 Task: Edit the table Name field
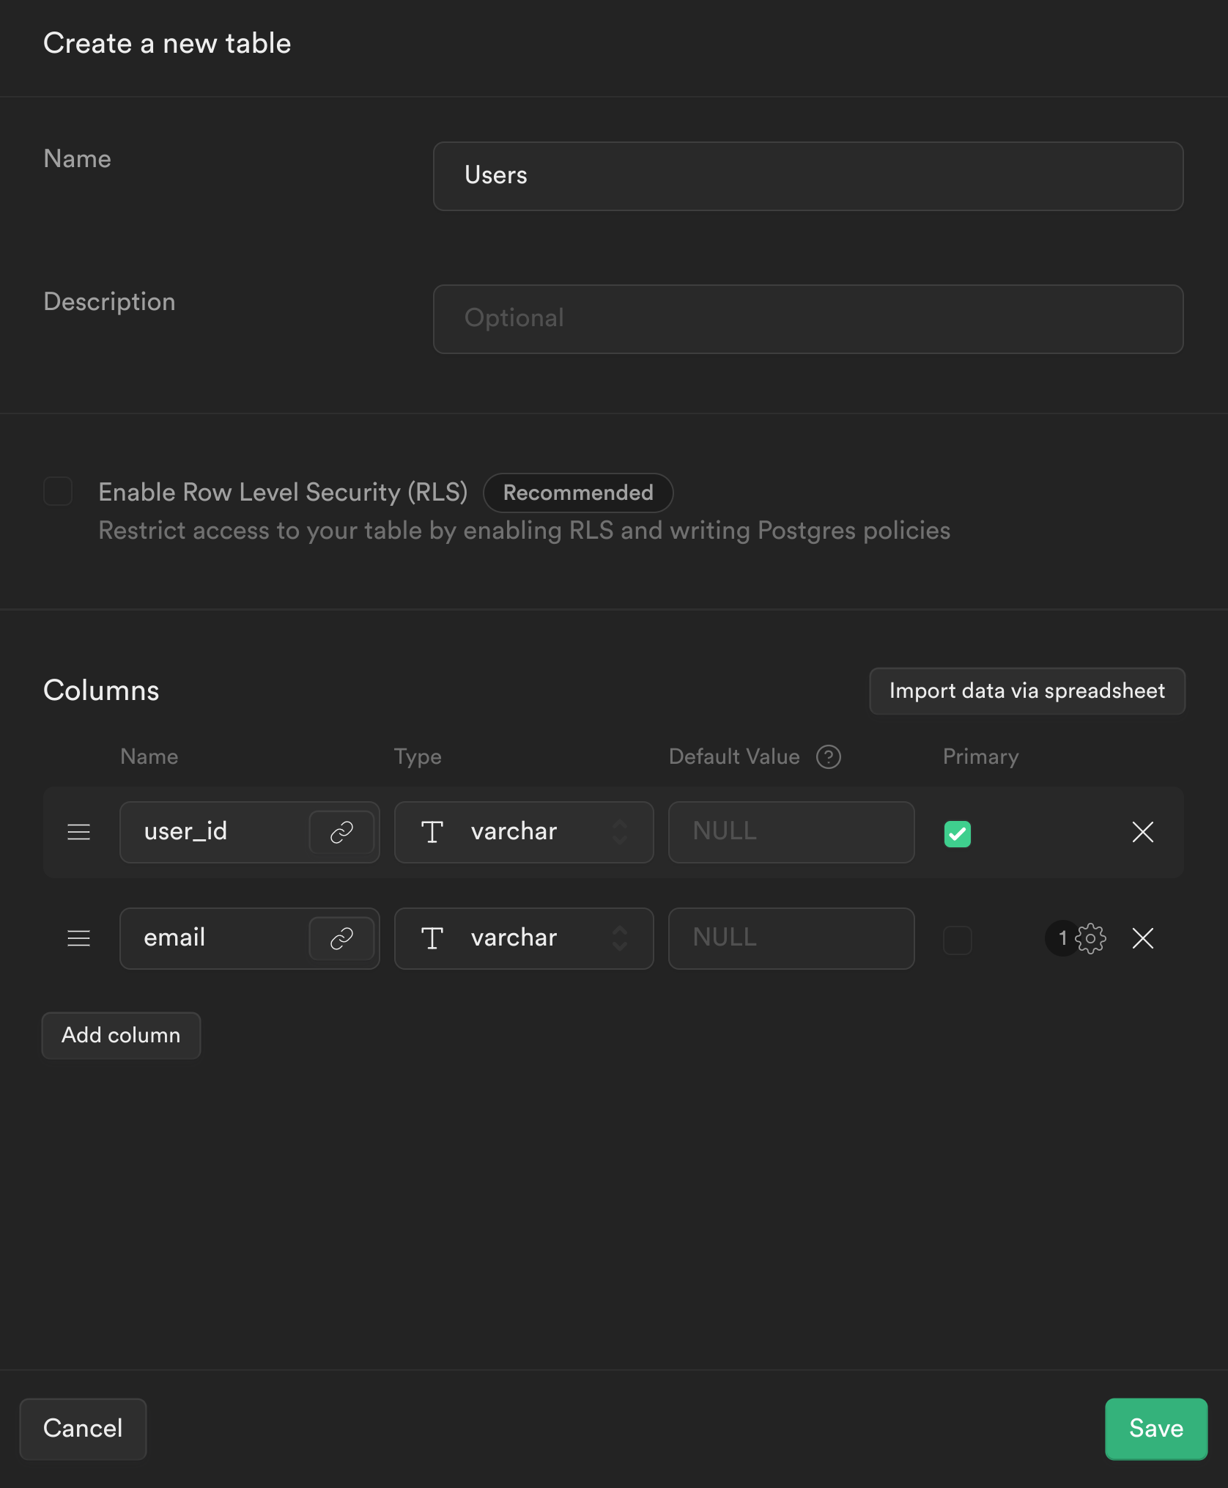tap(807, 176)
